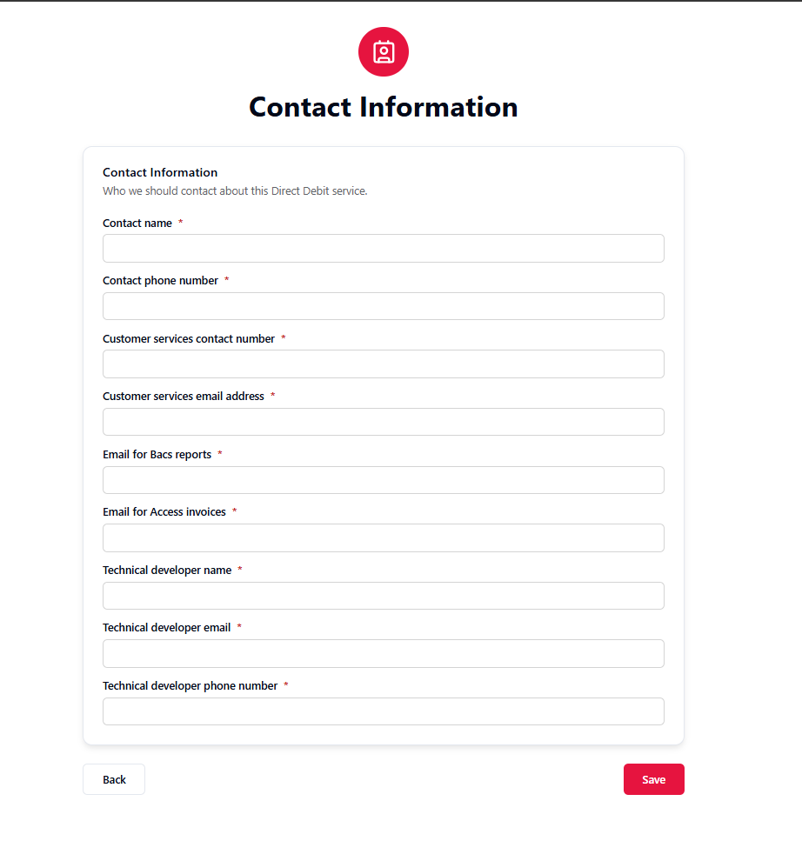This screenshot has width=802, height=841.
Task: Click the Direct Debit service description text
Action: tap(235, 191)
